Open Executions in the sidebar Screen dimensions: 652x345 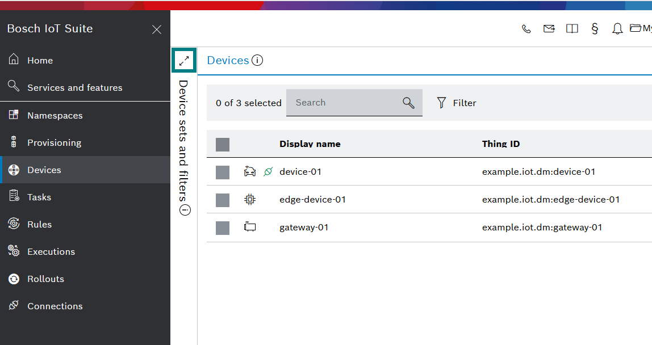[85, 251]
